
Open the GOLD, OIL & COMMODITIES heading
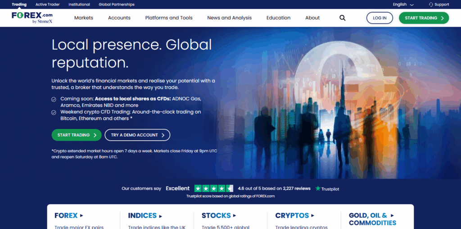(372, 219)
